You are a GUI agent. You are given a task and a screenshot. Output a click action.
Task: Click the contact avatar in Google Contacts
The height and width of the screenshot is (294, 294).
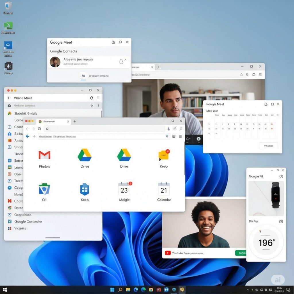[x=55, y=62]
